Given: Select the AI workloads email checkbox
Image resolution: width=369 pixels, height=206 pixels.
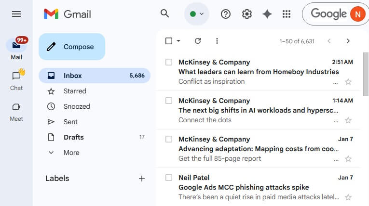Looking at the screenshot, I should [169, 101].
